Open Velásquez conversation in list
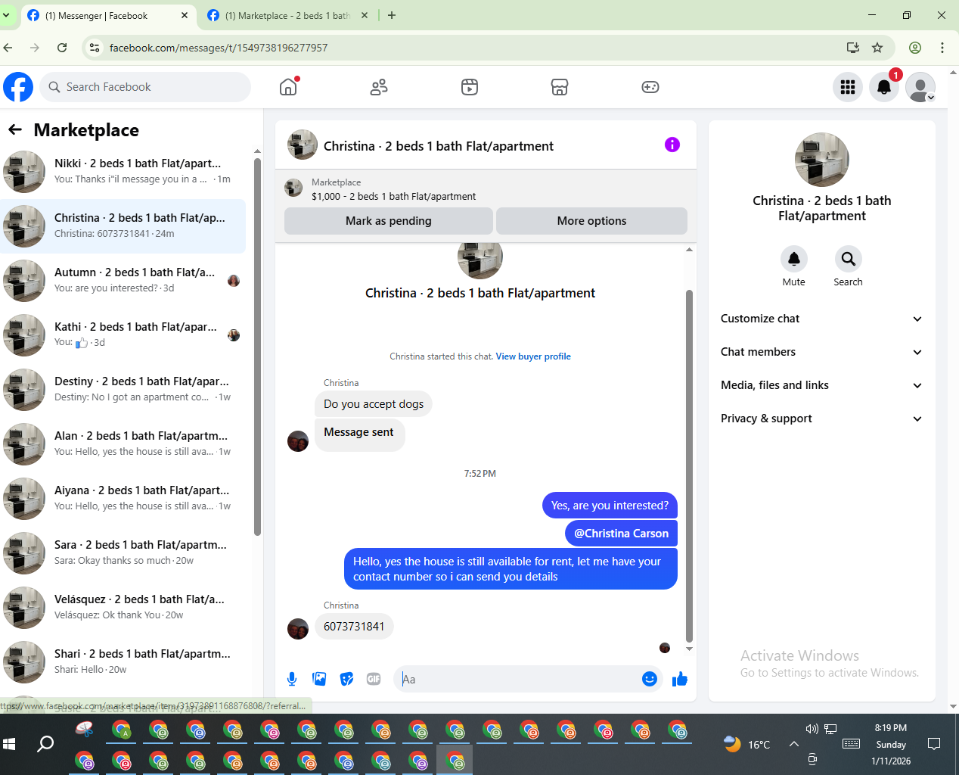The width and height of the screenshot is (959, 775). pyautogui.click(x=123, y=608)
